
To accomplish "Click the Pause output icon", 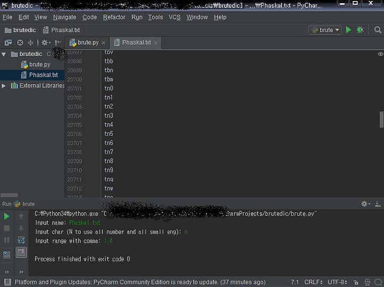I will coord(6,240).
